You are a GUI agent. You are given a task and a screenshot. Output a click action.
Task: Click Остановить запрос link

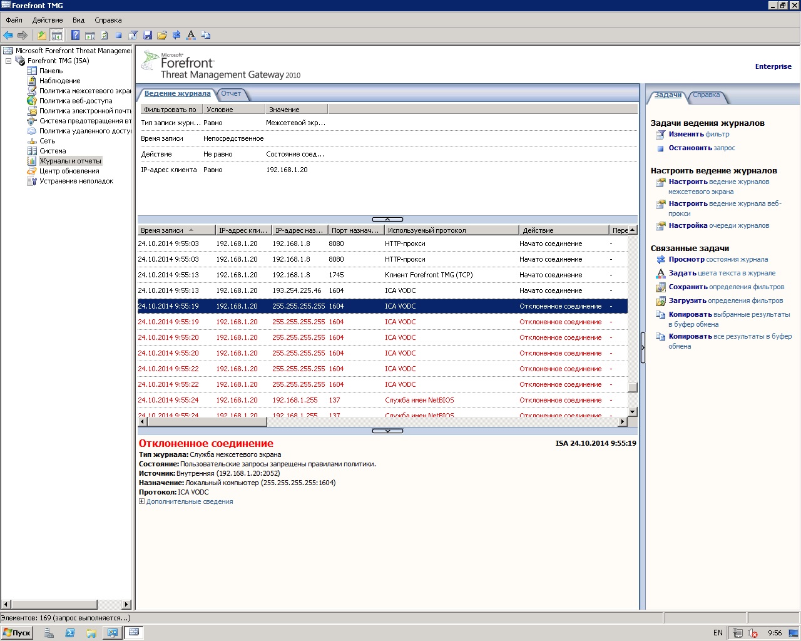coord(702,148)
